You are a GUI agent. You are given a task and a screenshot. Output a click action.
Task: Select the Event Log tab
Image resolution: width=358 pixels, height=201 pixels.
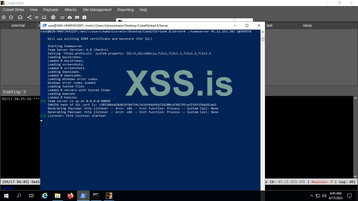(12, 92)
